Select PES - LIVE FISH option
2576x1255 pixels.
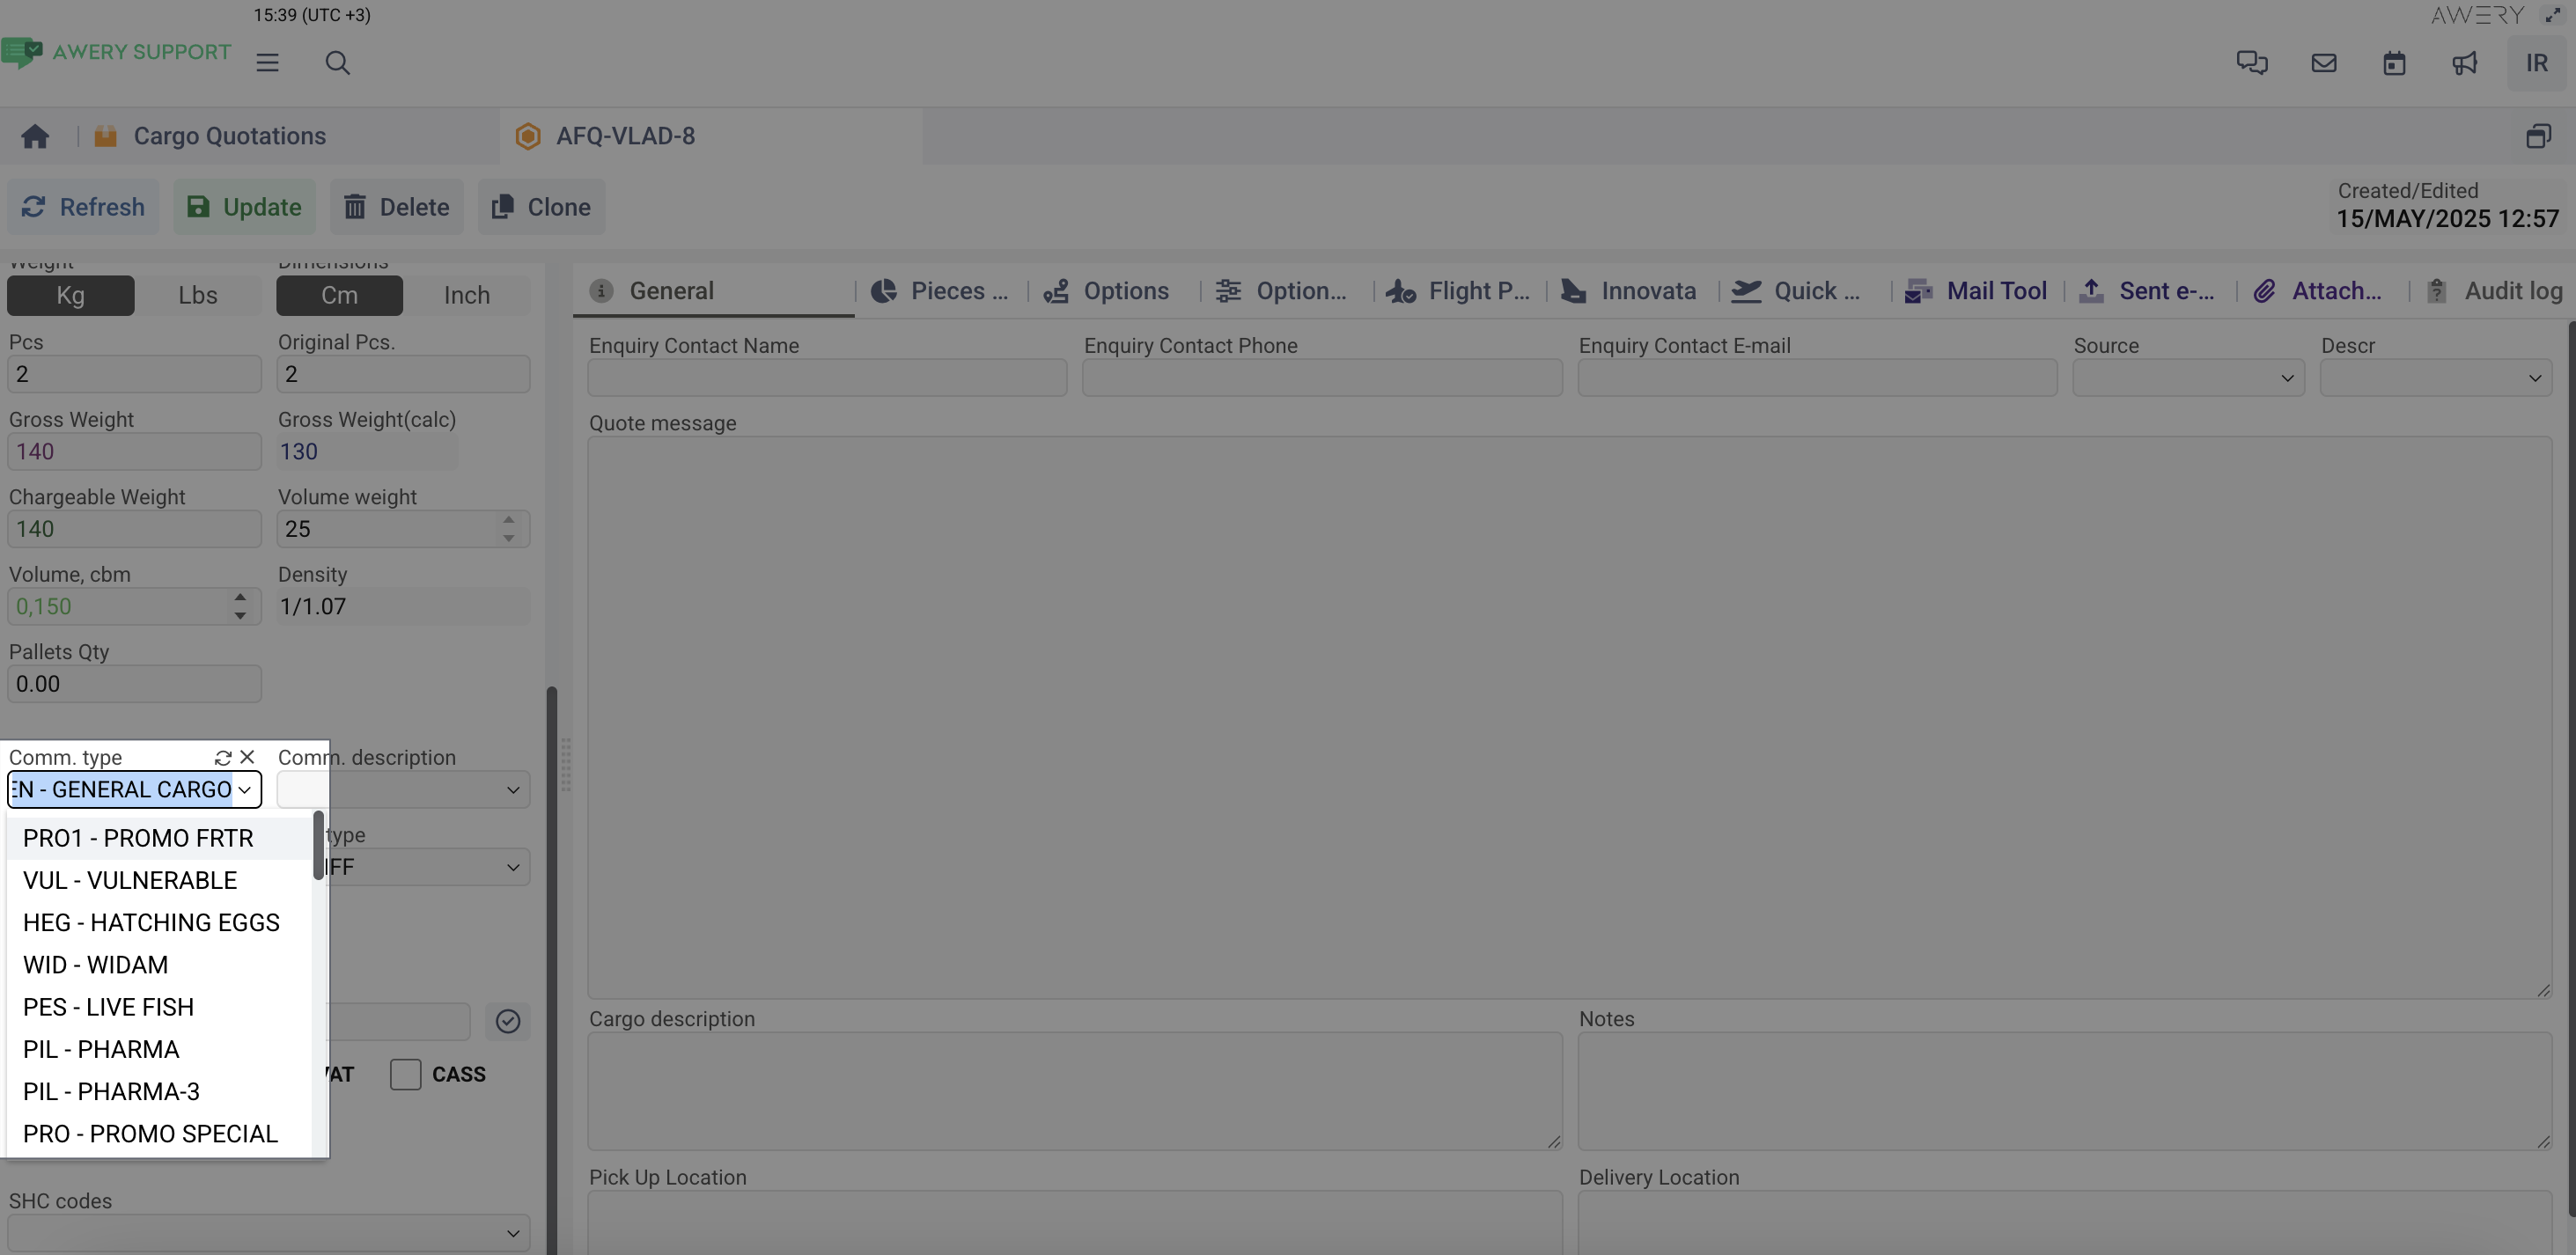[108, 1007]
